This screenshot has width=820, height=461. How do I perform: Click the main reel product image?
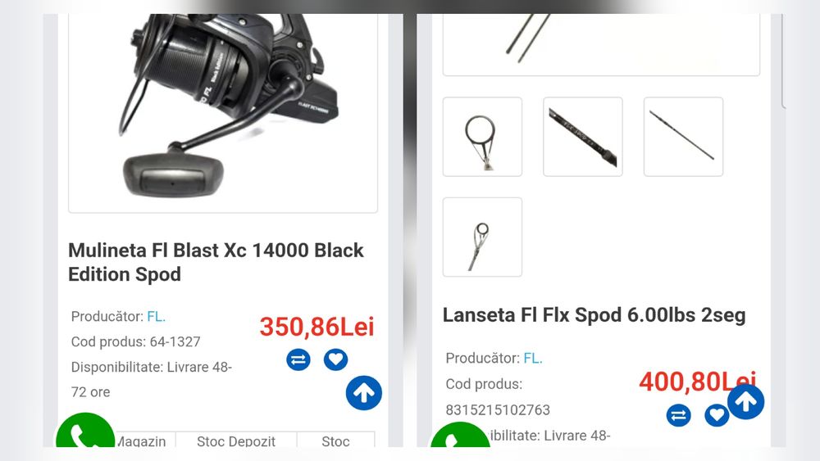point(223,113)
